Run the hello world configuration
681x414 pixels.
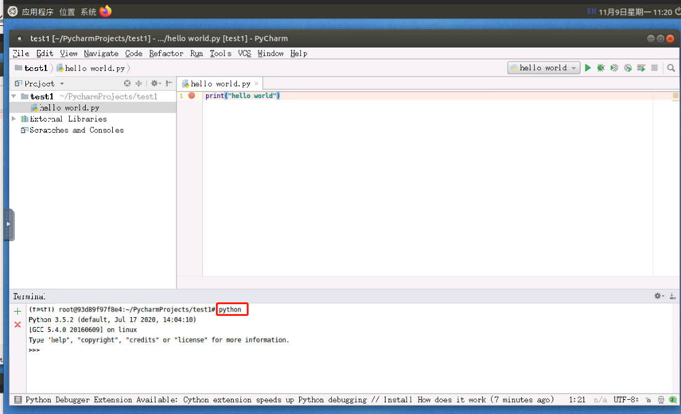588,68
